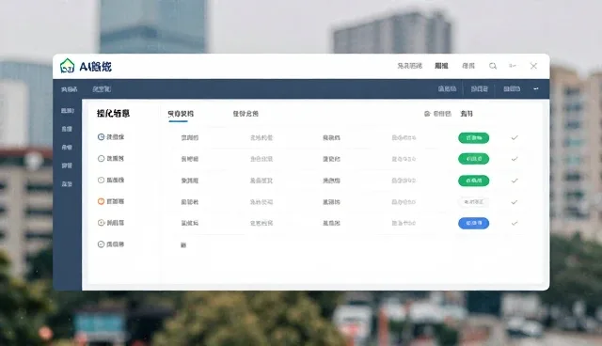Open search via the magnifier icon
The width and height of the screenshot is (602, 346).
point(493,66)
